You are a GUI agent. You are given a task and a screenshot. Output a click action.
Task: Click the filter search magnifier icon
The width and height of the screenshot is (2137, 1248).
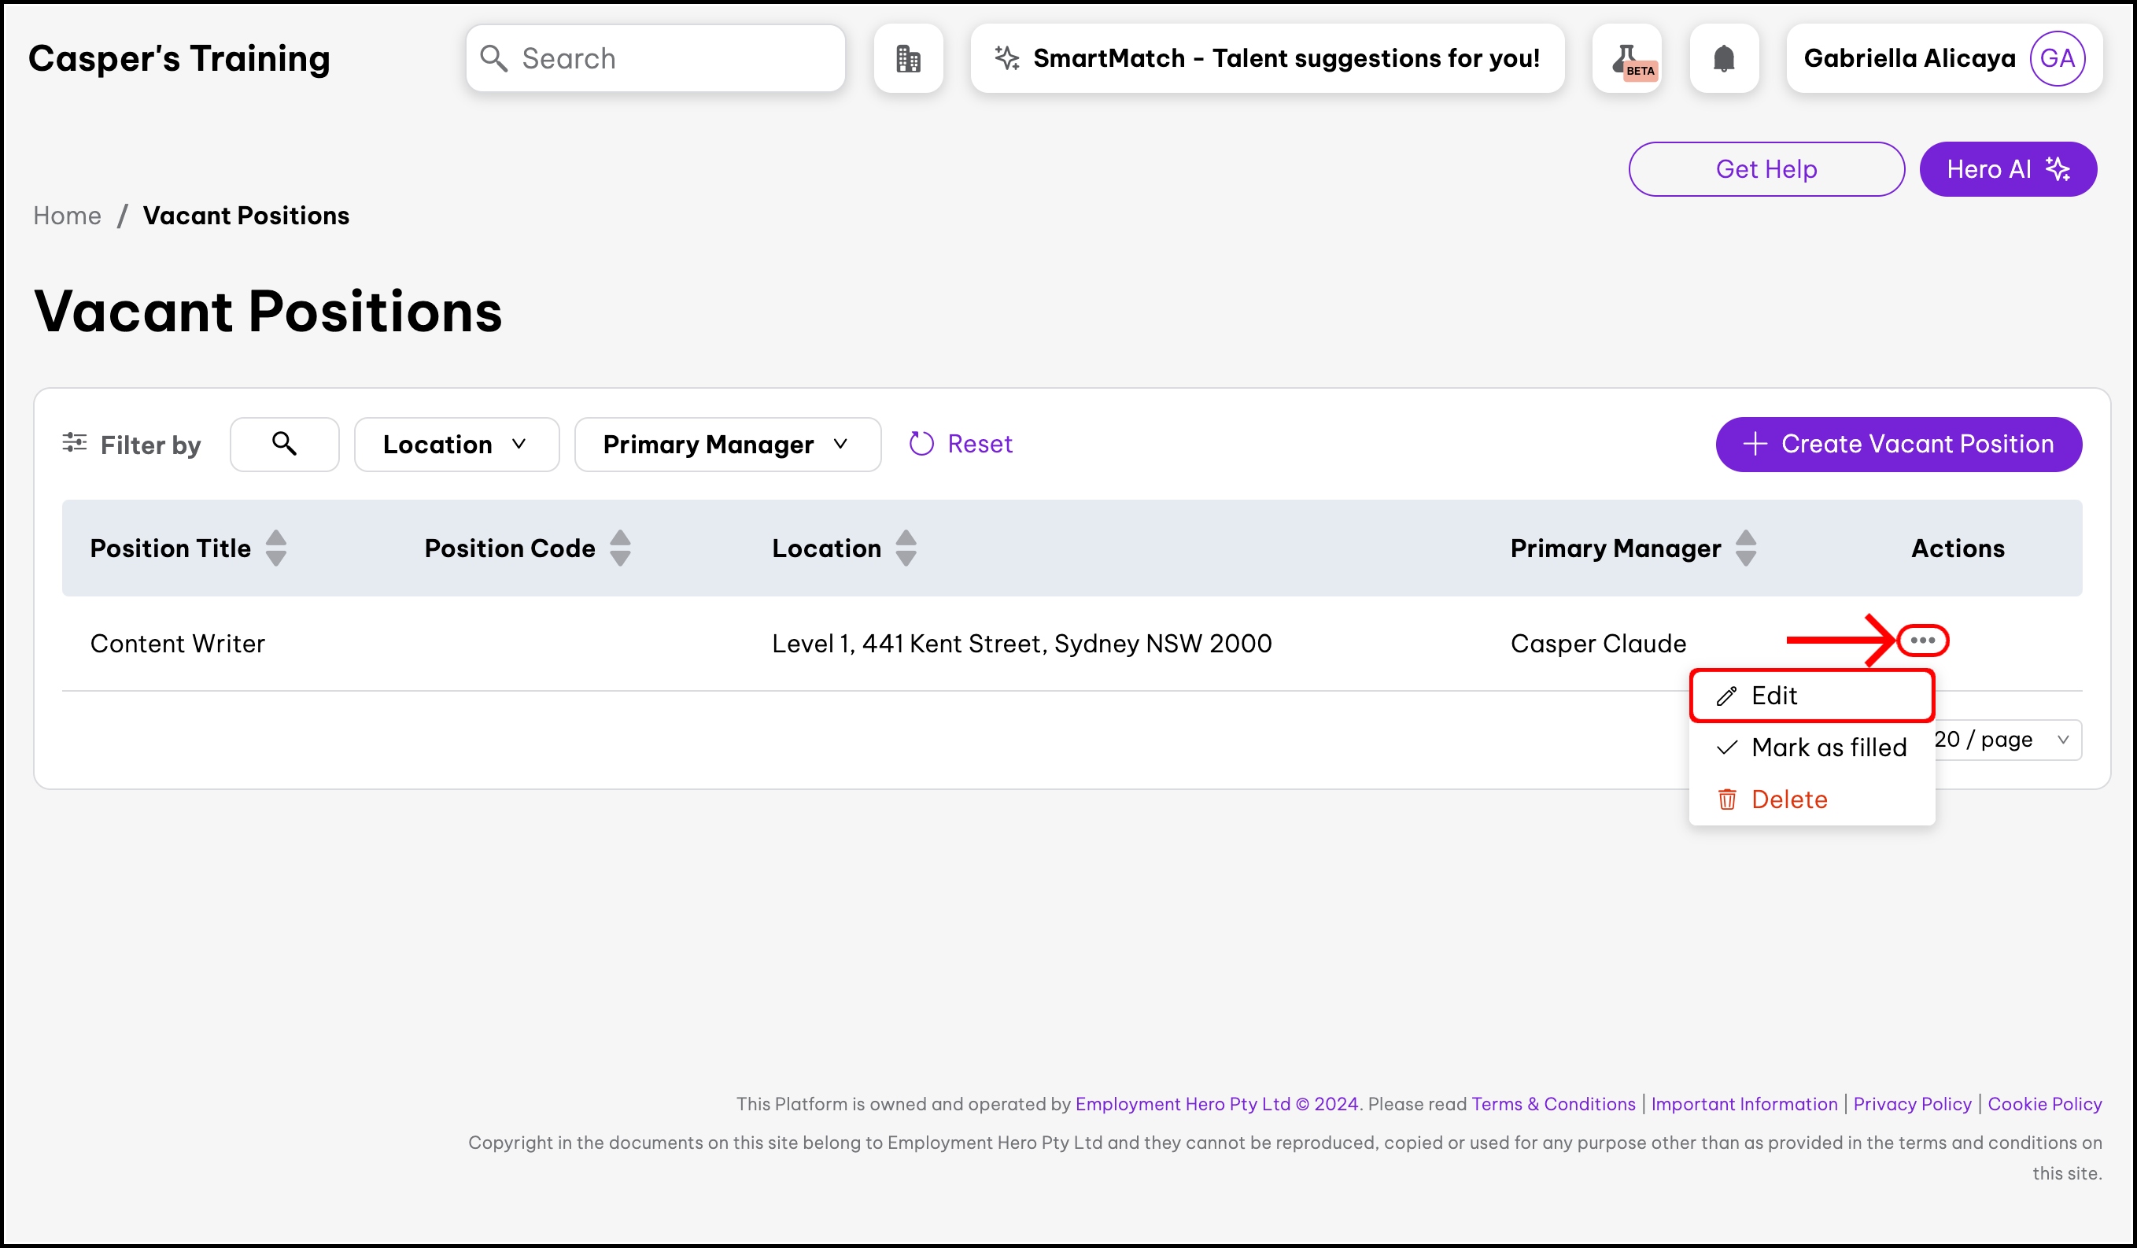point(284,444)
